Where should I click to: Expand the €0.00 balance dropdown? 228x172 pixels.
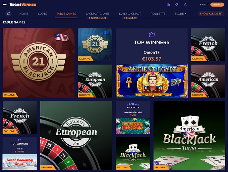pyautogui.click(x=204, y=4)
